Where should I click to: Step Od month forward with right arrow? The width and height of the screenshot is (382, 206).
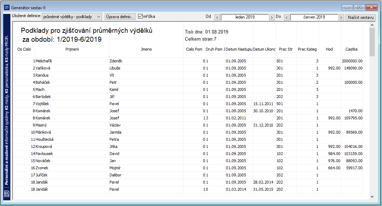[x=271, y=17]
